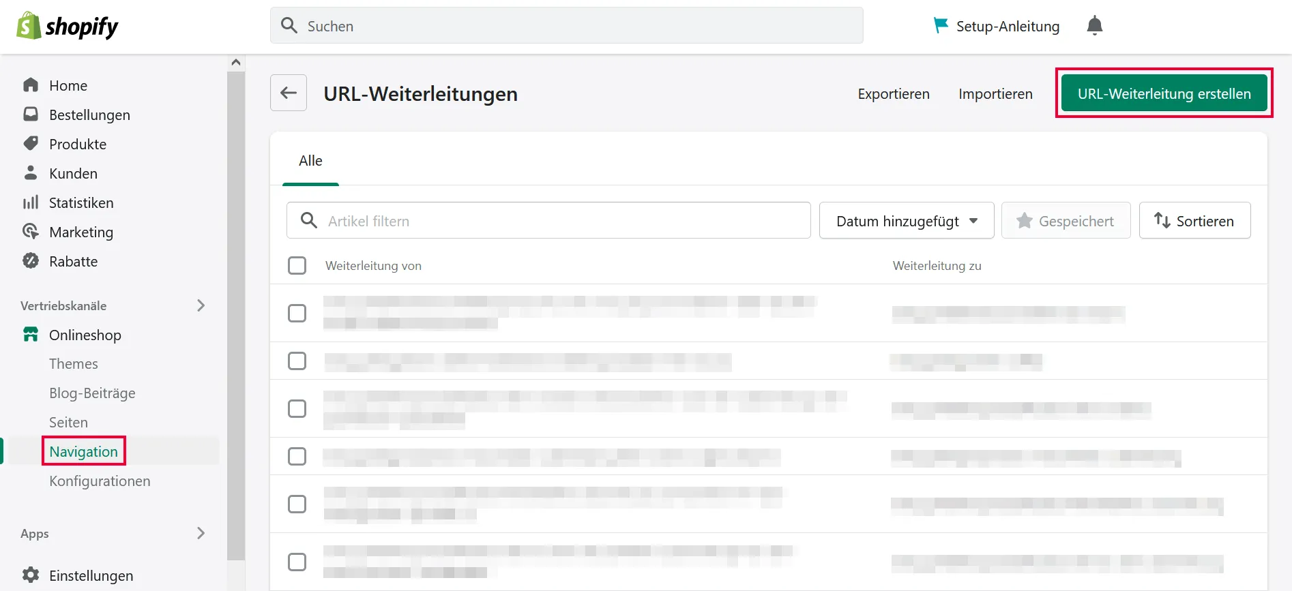Click the Gespeichert button
Image resolution: width=1292 pixels, height=591 pixels.
pyautogui.click(x=1066, y=220)
